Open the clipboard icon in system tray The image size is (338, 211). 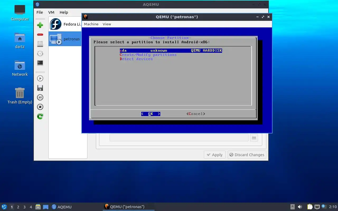[x=310, y=207]
